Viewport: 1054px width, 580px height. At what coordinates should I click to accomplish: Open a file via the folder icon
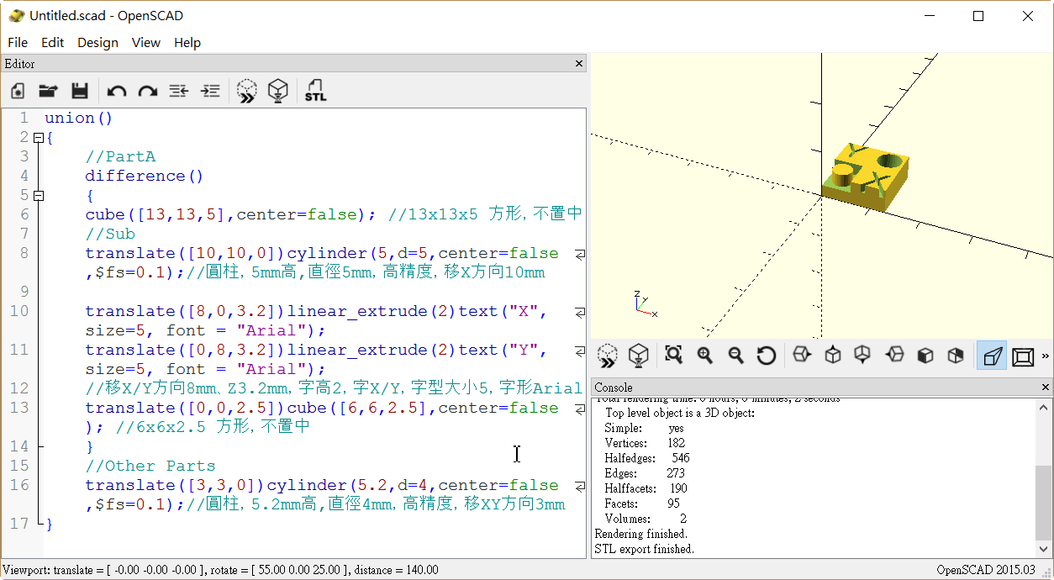[x=49, y=91]
